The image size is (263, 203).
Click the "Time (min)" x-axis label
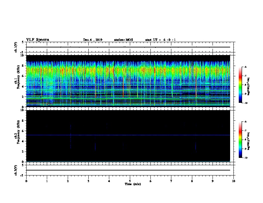click(133, 184)
